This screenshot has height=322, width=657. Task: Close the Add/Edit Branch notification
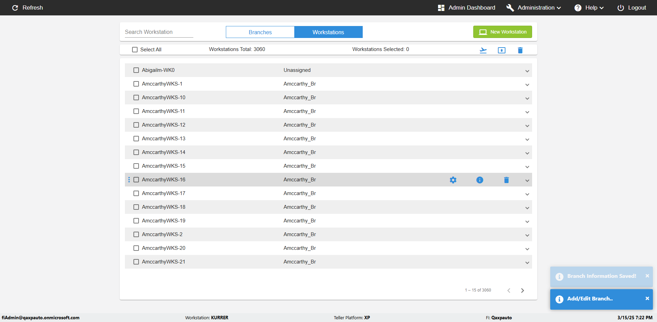pyautogui.click(x=647, y=298)
